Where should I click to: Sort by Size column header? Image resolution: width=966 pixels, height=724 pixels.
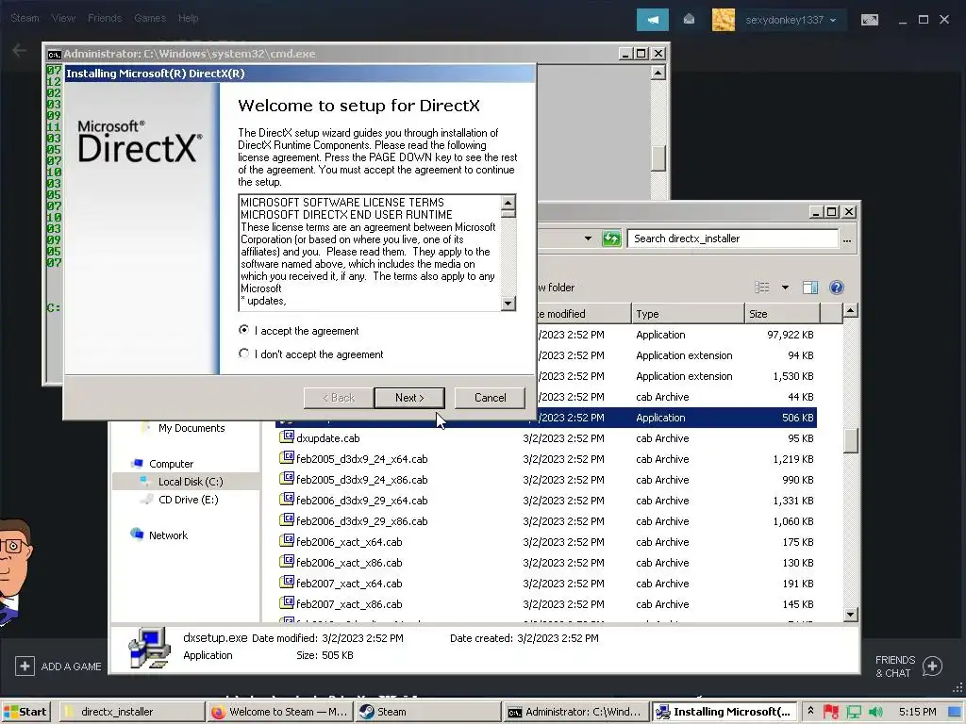tap(782, 313)
